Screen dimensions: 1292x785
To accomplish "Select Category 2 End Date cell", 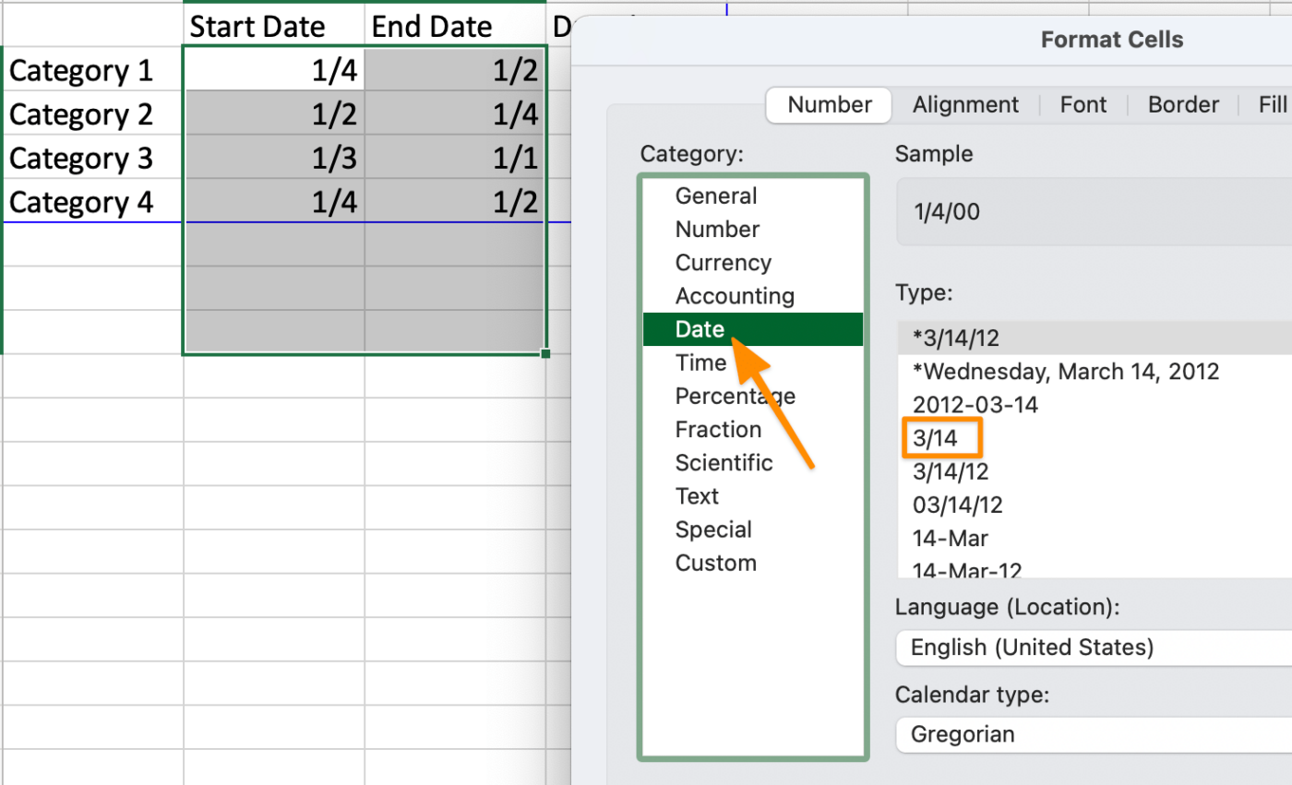I will pyautogui.click(x=455, y=113).
